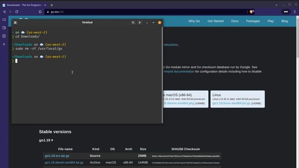Image resolution: width=299 pixels, height=168 pixels.
Task: Click the 144MB size cell
Action: click(143, 162)
